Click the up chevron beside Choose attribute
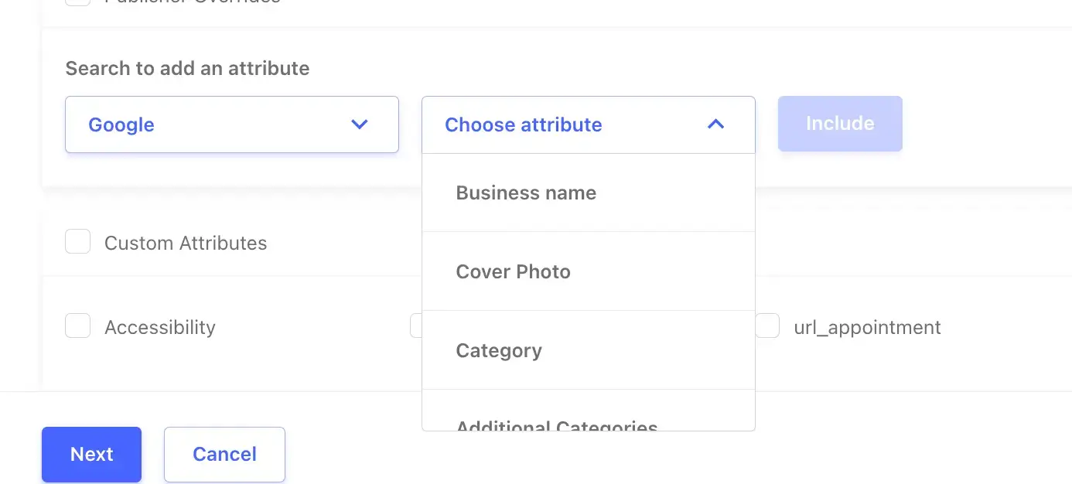1072x484 pixels. pos(715,124)
